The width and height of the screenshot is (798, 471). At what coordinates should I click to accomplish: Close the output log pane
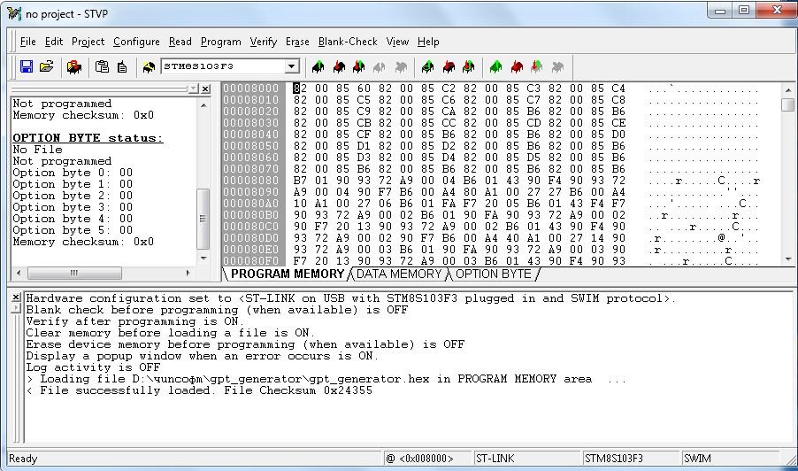point(15,297)
